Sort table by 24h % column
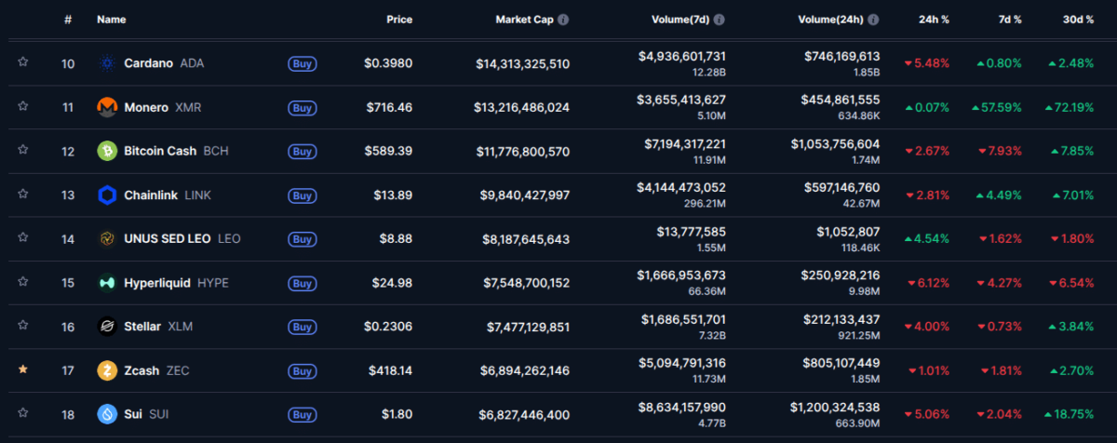Image resolution: width=1117 pixels, height=443 pixels. (x=934, y=19)
